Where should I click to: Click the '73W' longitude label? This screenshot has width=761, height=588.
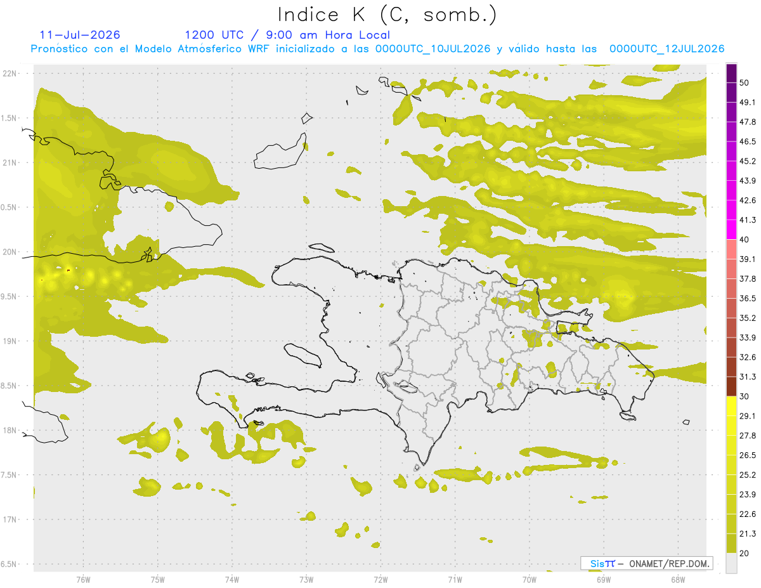(x=306, y=579)
